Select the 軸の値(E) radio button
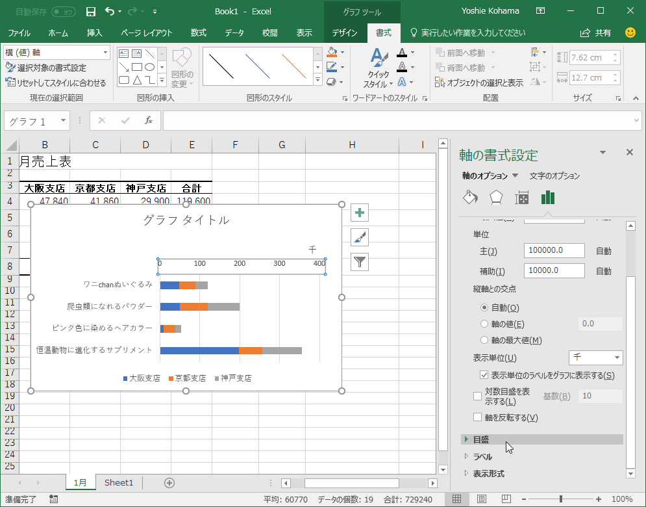Image resolution: width=646 pixels, height=507 pixels. point(484,324)
